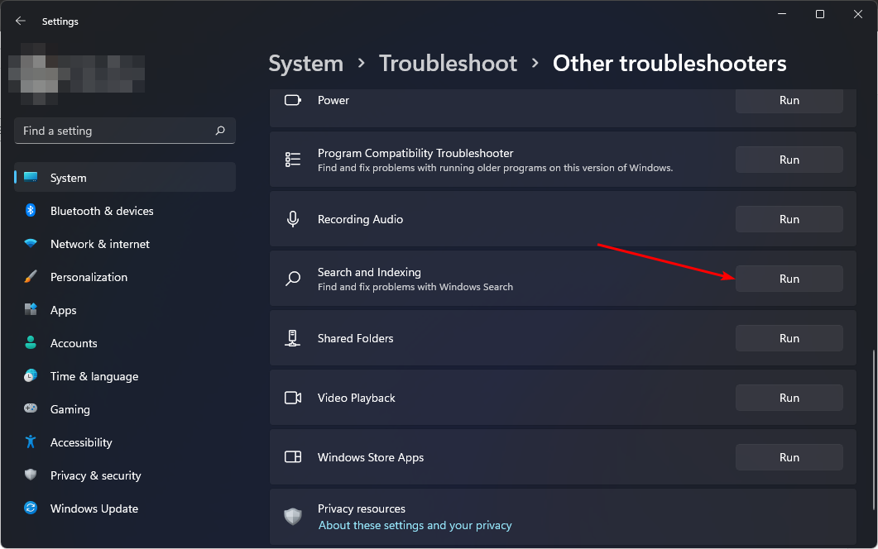Click the Windows Update refresh icon
Image resolution: width=878 pixels, height=549 pixels.
(31, 508)
